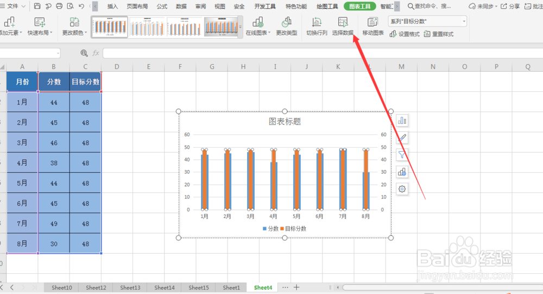Image resolution: width=543 pixels, height=294 pixels.
Task: Open the Sheet10 worksheet tab
Action: click(62, 287)
